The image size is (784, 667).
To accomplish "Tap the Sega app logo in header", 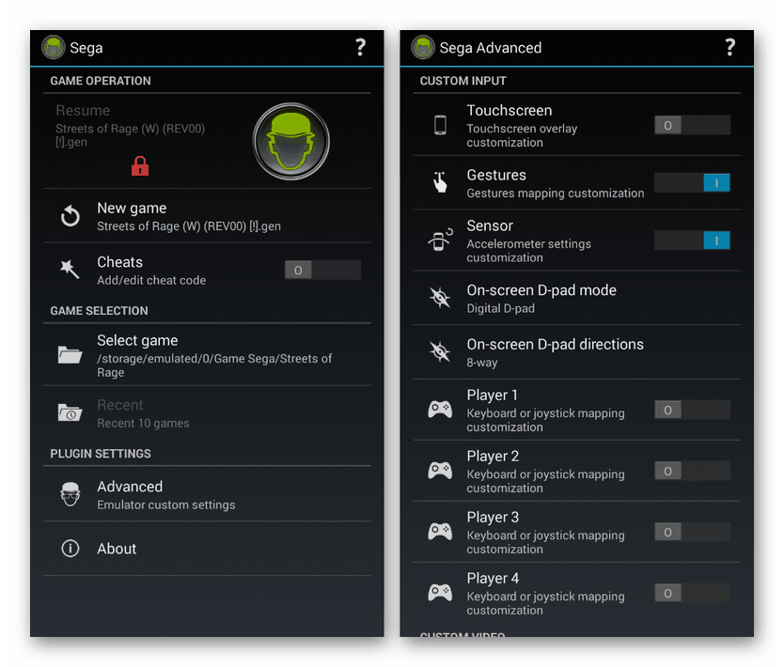I will [53, 48].
